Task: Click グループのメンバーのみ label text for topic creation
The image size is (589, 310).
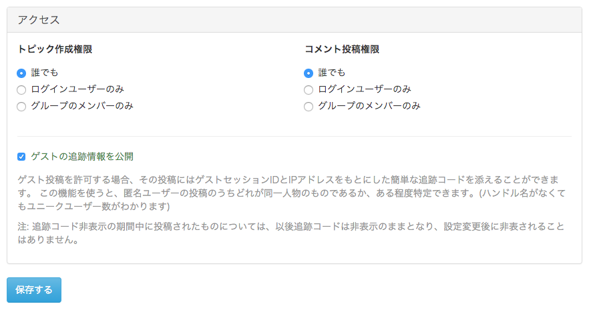Action: 82,106
